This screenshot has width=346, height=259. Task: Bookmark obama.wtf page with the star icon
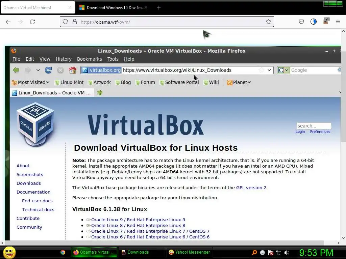[x=268, y=22]
